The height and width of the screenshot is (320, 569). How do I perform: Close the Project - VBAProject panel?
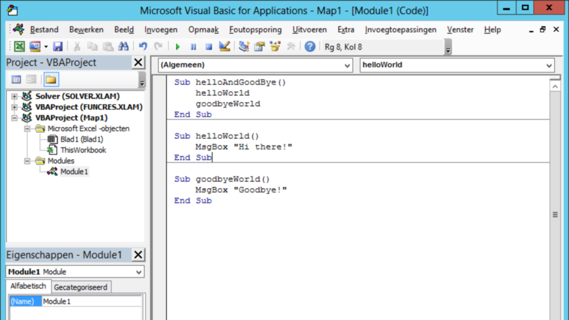tap(139, 63)
